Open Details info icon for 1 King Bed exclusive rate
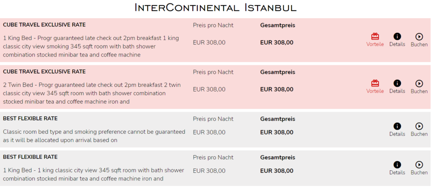Viewport: 433px width, 188px height. tap(397, 37)
